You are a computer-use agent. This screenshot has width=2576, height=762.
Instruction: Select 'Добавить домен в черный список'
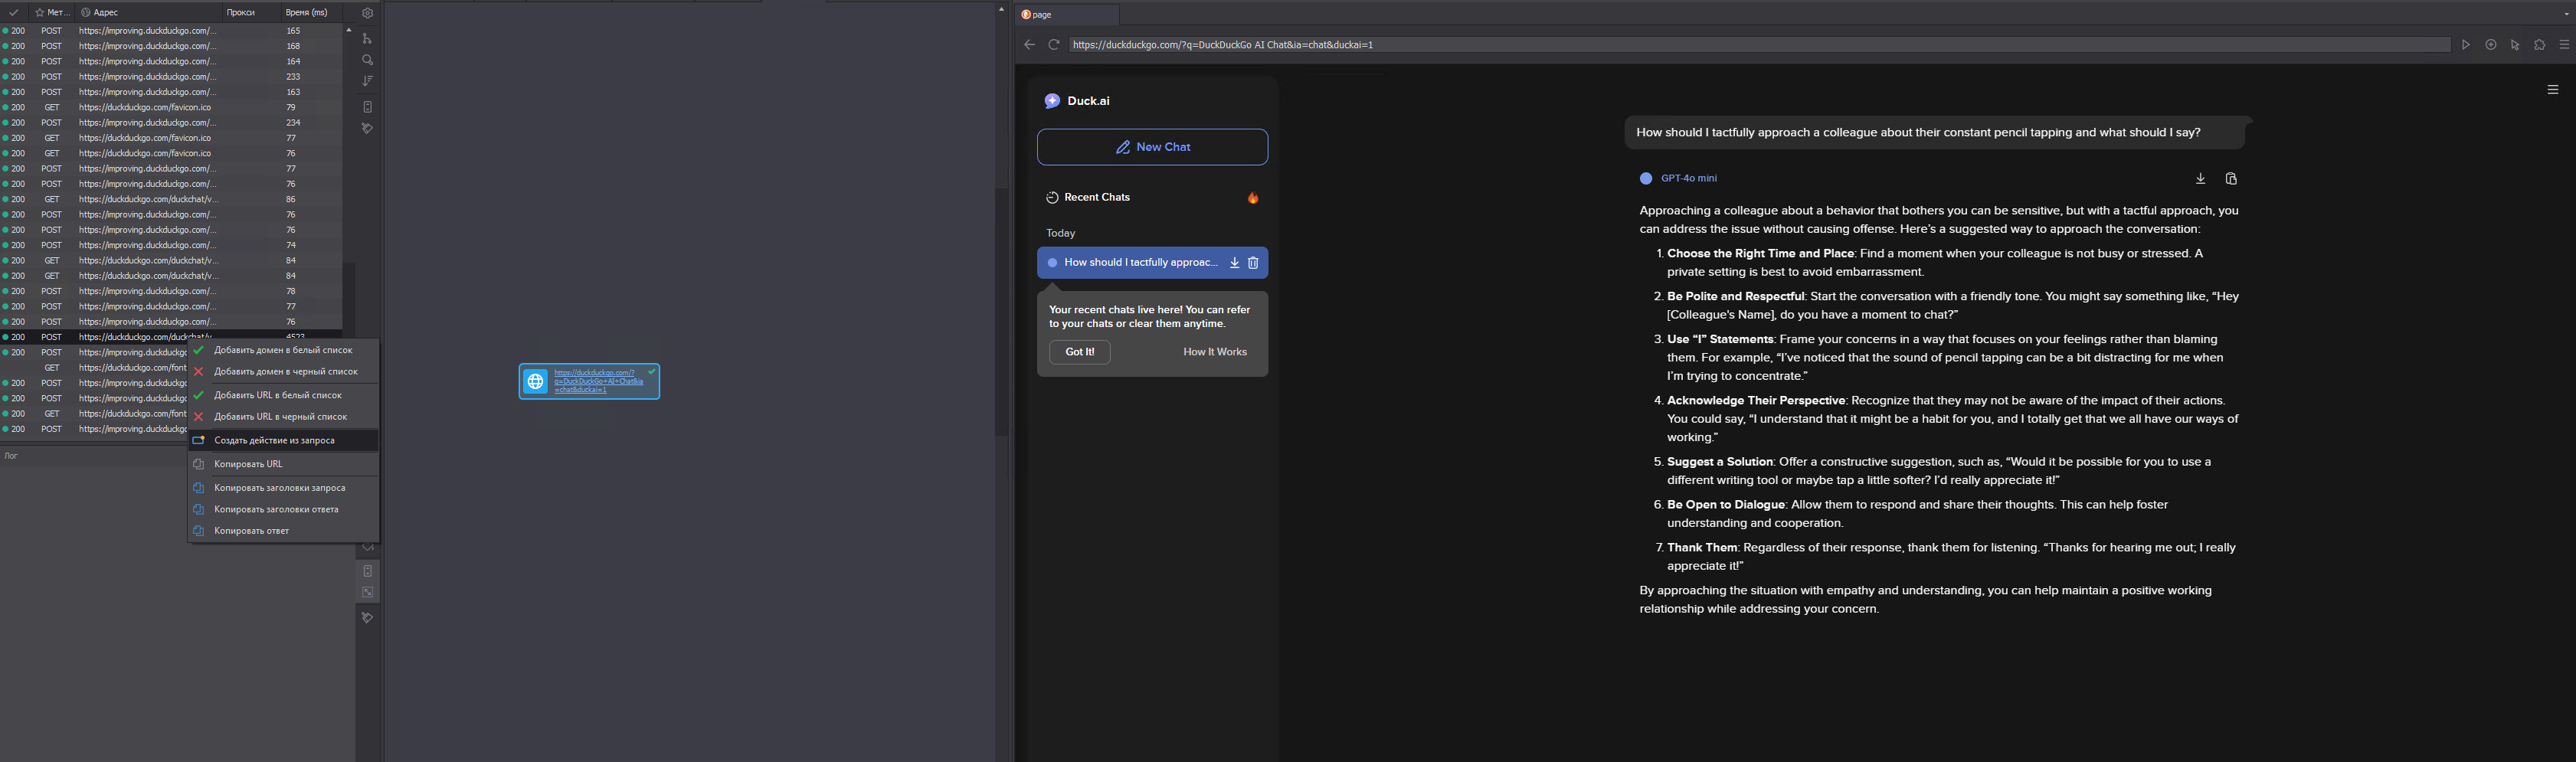(283, 372)
